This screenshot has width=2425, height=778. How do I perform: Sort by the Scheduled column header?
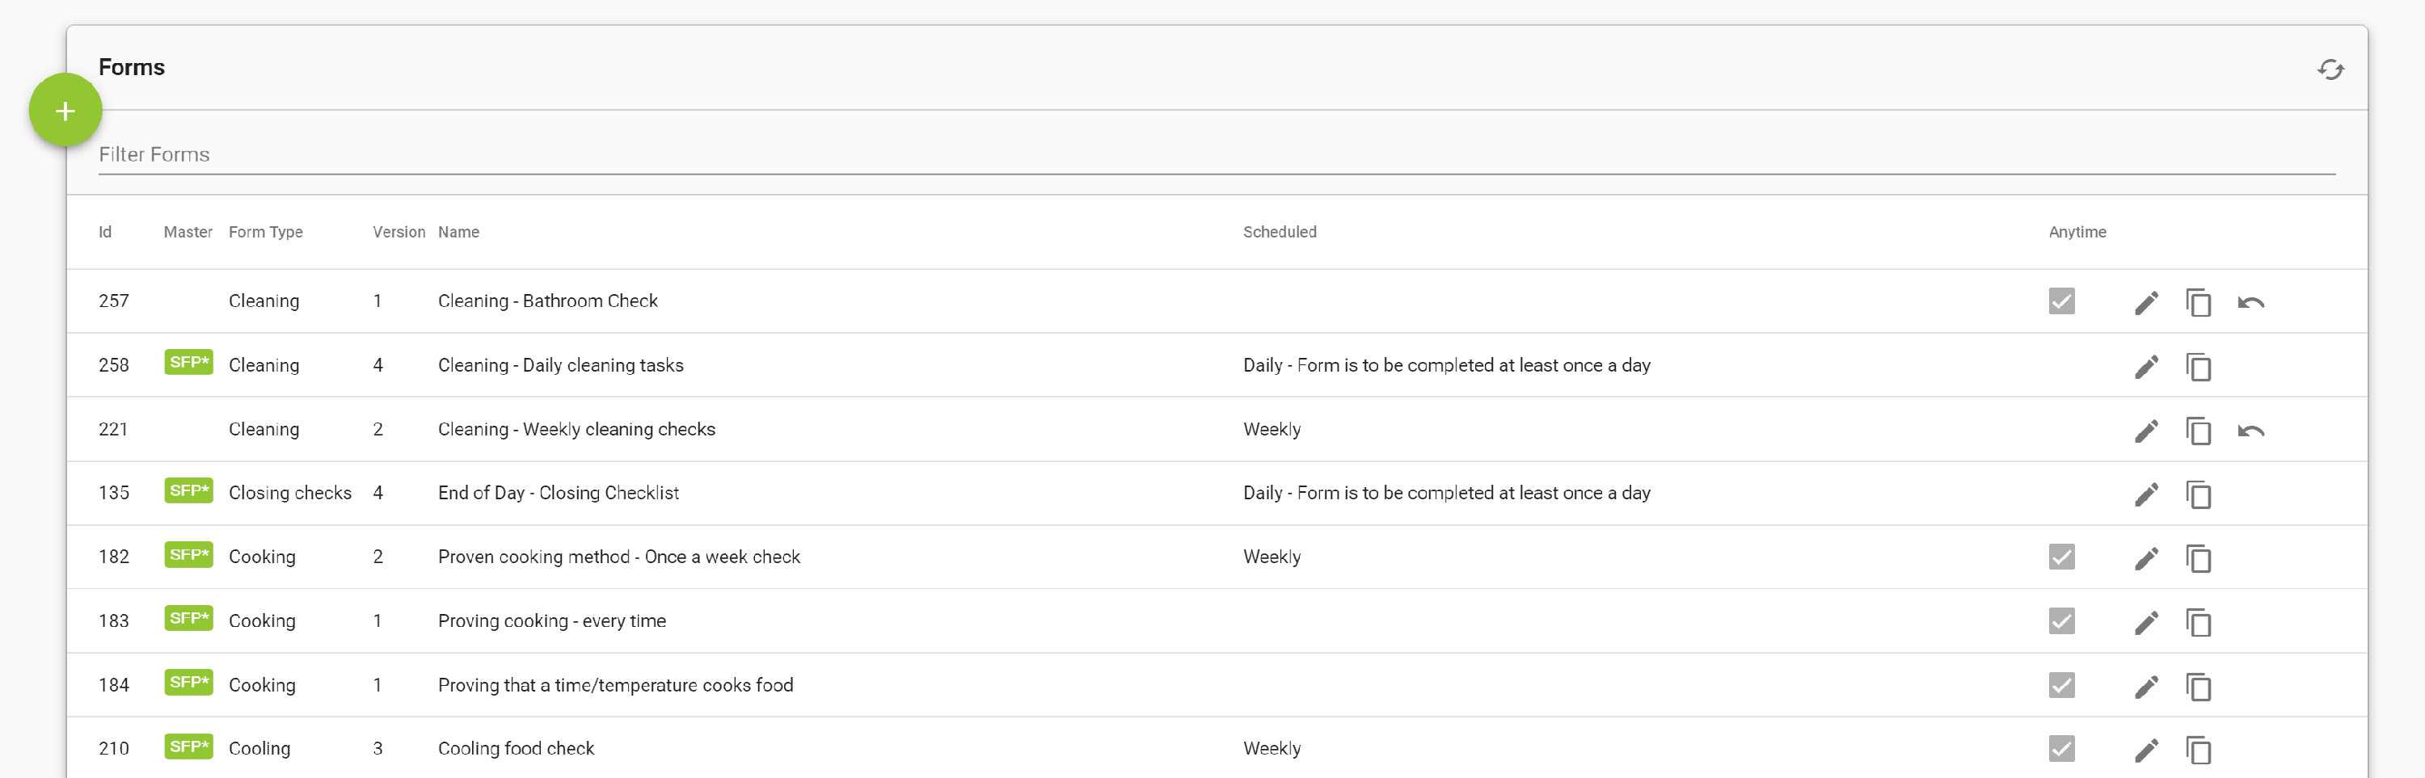point(1280,231)
